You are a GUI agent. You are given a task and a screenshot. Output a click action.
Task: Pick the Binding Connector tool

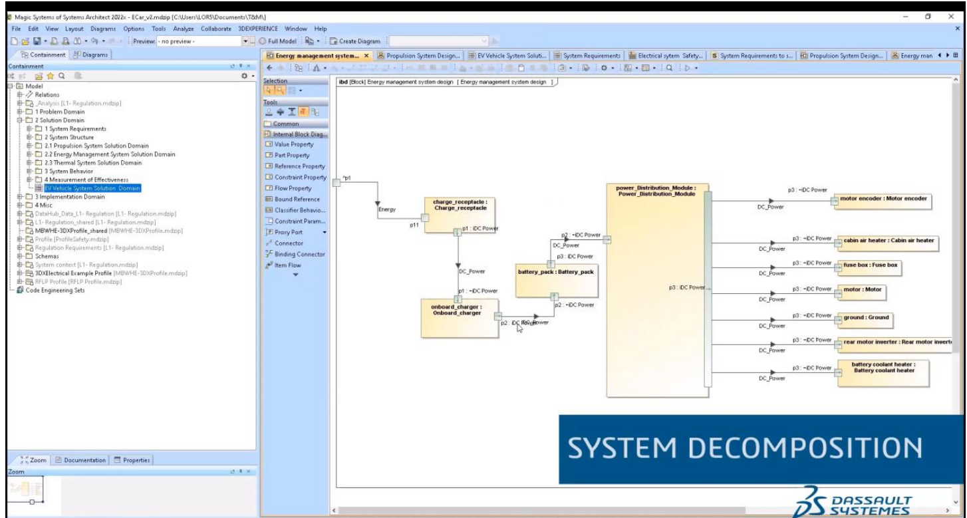coord(298,254)
